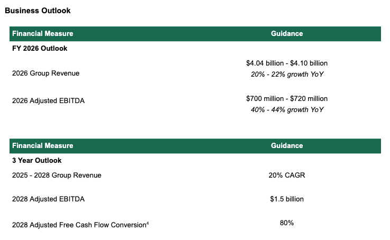
Task: Click the 2026 Group Revenue label
Action: (x=46, y=73)
